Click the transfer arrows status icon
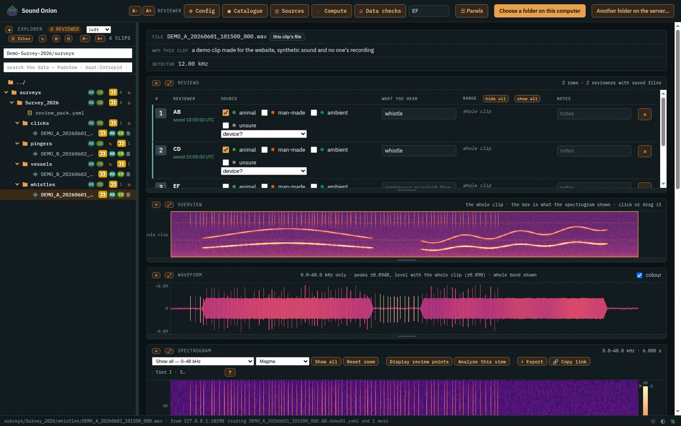 point(673,421)
